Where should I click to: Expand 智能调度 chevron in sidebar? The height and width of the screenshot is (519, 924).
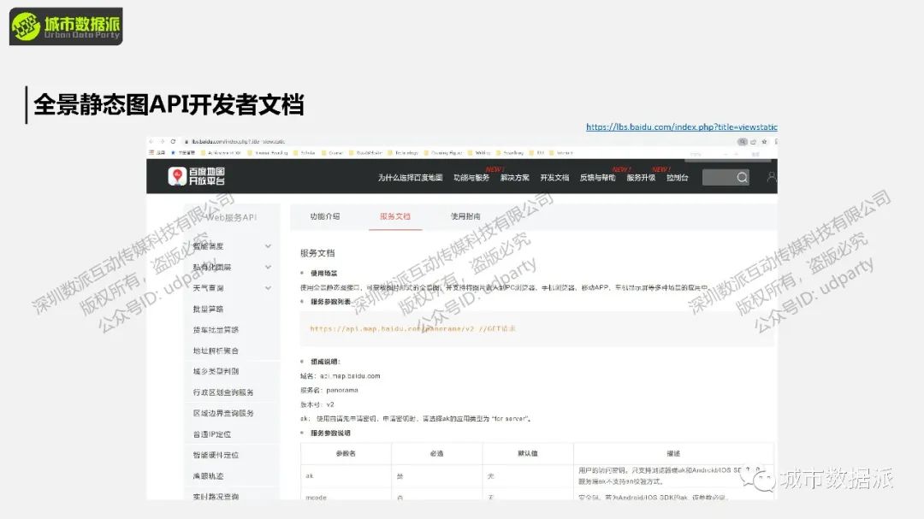pyautogui.click(x=268, y=245)
